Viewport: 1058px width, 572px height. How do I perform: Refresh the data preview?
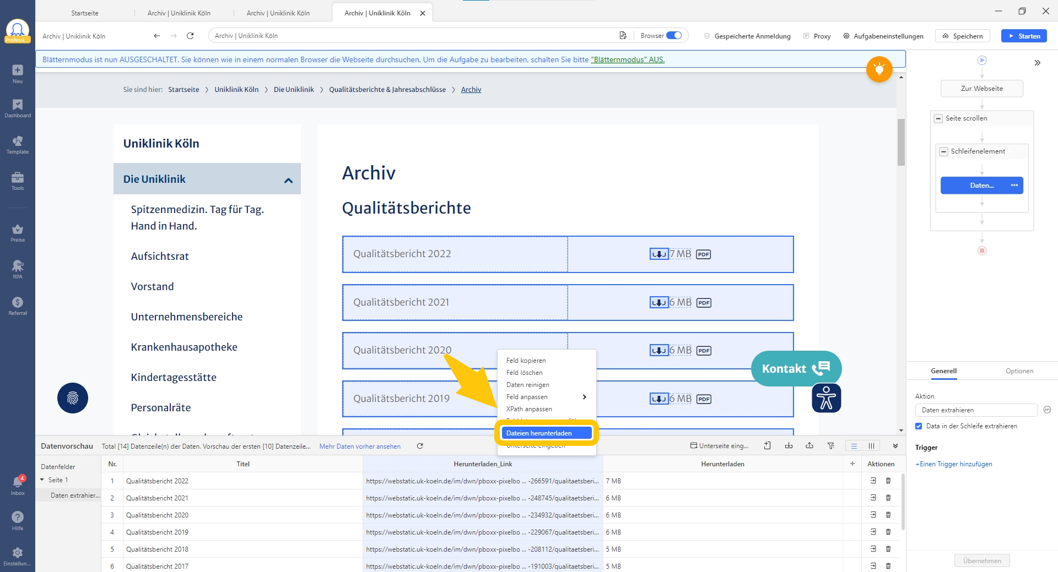pyautogui.click(x=420, y=446)
